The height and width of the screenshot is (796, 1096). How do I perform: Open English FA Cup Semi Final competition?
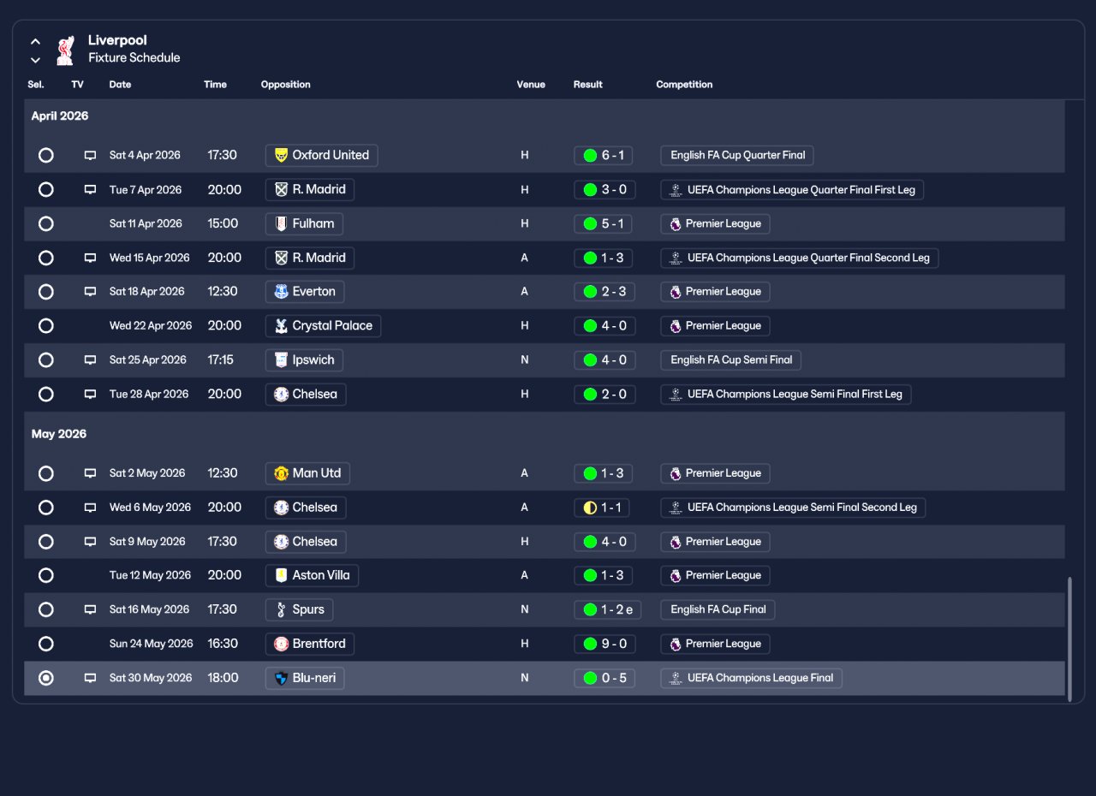[x=730, y=360]
